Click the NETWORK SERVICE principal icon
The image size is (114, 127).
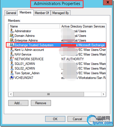pyautogui.click(x=12, y=59)
